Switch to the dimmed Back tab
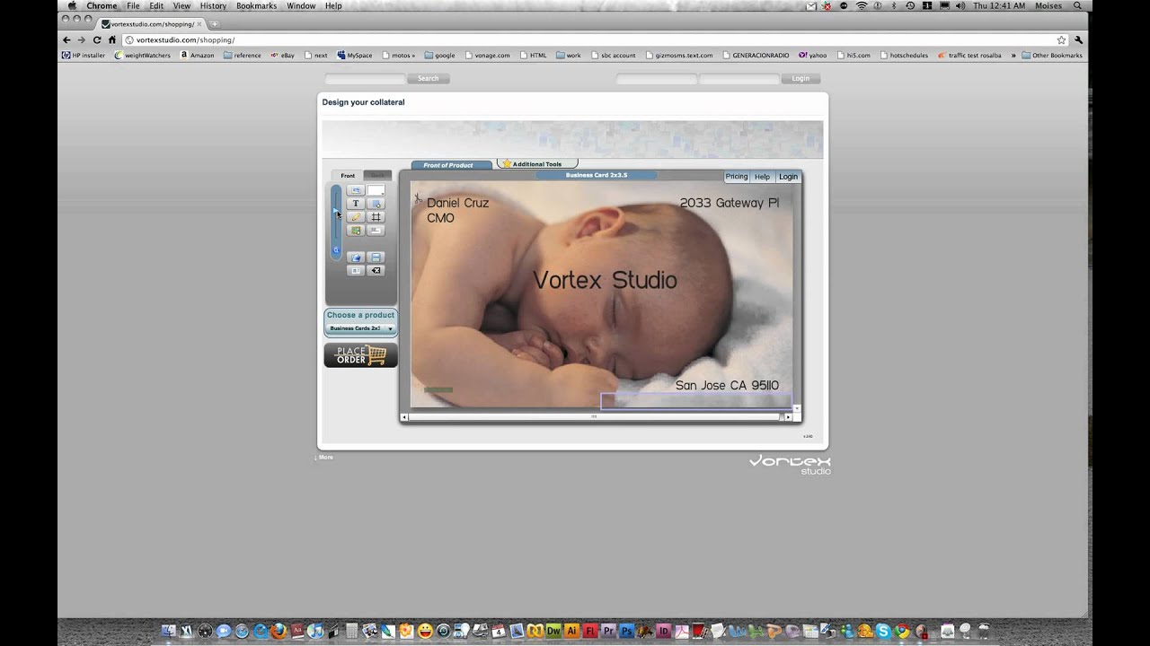This screenshot has width=1150, height=646. click(x=378, y=175)
